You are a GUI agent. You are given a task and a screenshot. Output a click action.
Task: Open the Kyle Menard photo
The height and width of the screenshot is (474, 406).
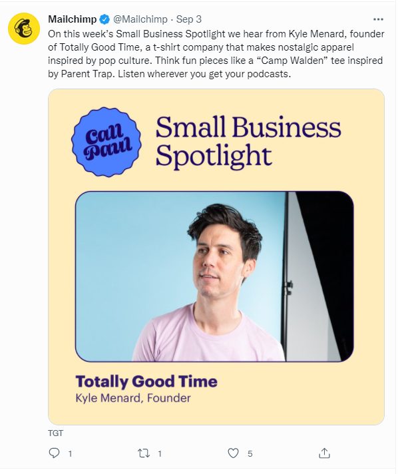coord(214,276)
